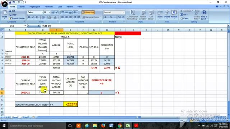Open File Explorer from taskbar
The height and width of the screenshot is (129, 230).
click(95, 126)
